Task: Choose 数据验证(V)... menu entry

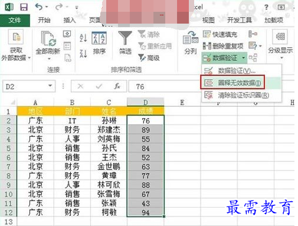Action: coord(242,70)
